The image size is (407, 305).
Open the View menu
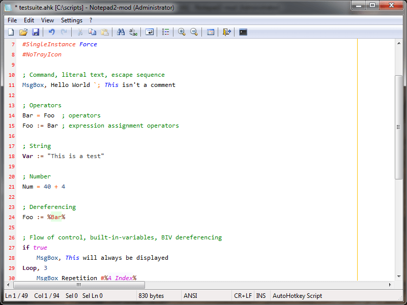(x=47, y=20)
